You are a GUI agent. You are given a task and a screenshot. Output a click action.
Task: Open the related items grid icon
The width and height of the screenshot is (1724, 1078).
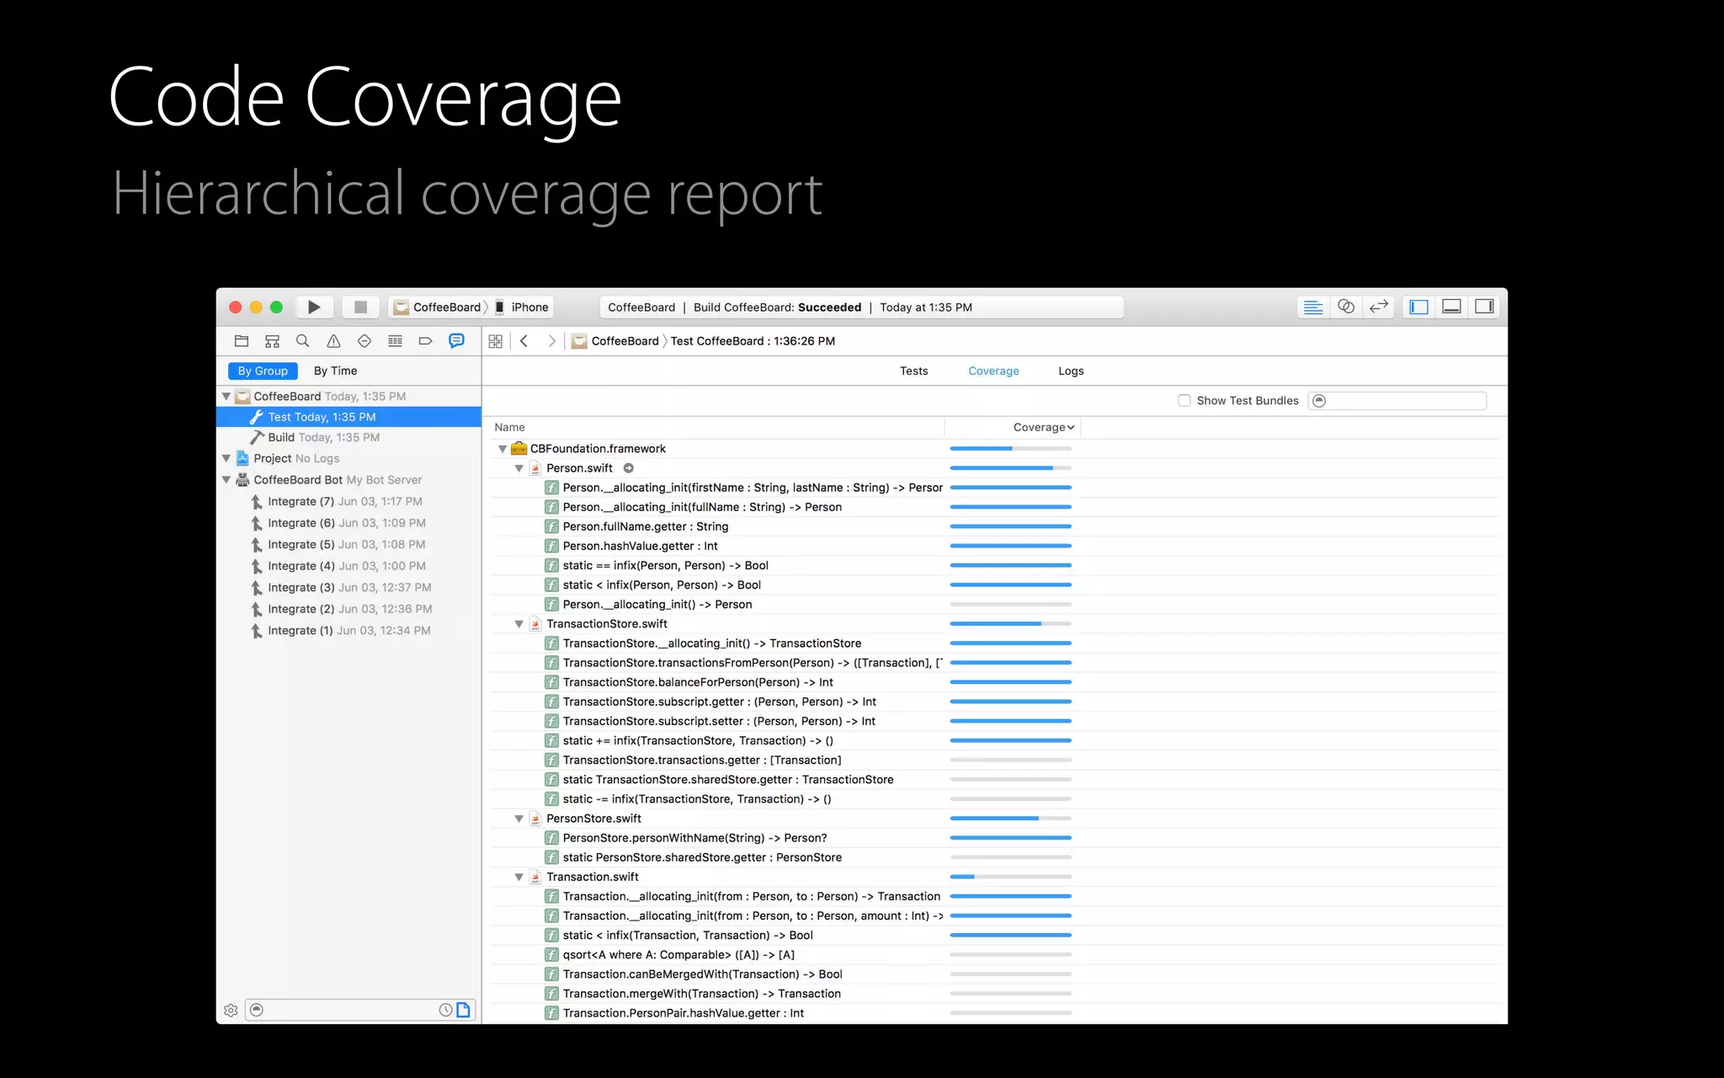(496, 341)
